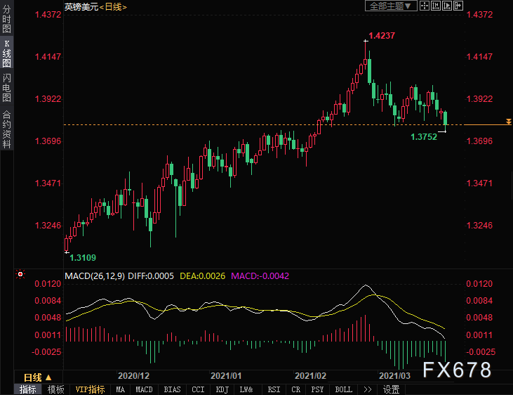The width and height of the screenshot is (513, 395).
Task: Click the small red MACD indicator settings icon
Action: pos(20,275)
